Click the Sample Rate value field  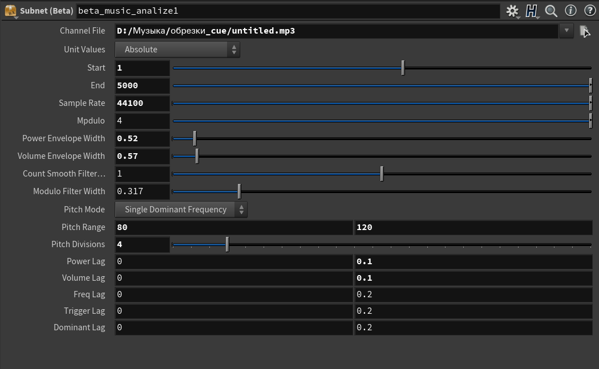[x=142, y=103]
